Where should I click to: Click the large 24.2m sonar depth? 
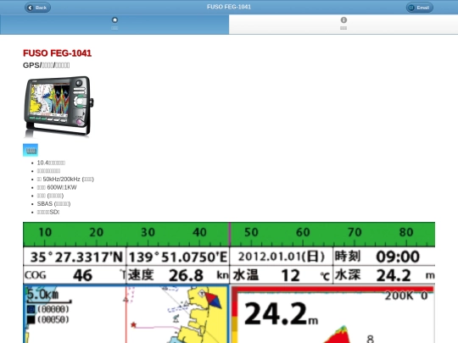[281, 313]
